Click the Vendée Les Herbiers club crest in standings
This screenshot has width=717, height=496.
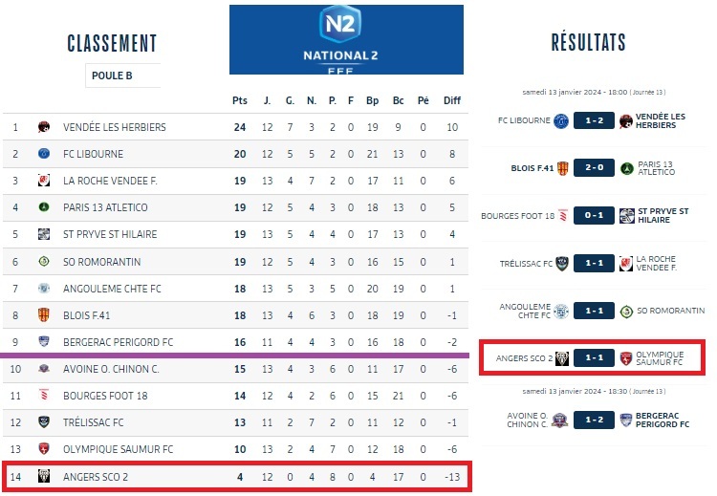point(44,127)
